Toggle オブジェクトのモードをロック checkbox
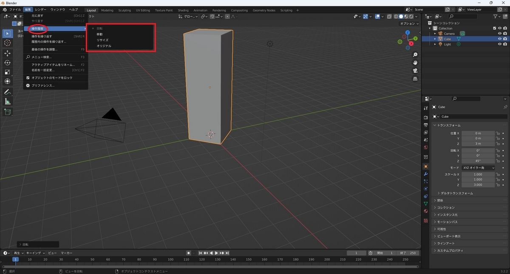Viewport: 510px width, 274px height. point(28,78)
